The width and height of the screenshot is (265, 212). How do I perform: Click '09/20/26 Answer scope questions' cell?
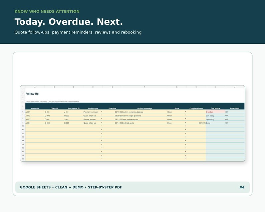[x=128, y=116]
